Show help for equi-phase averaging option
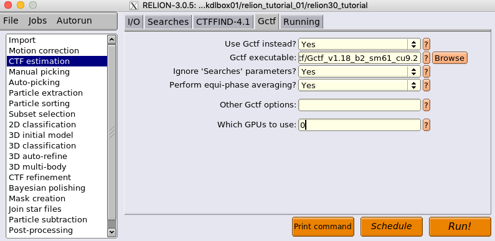Viewport: 495px width, 241px height. pos(426,85)
